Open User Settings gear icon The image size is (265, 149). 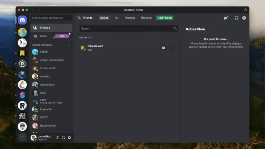69,138
